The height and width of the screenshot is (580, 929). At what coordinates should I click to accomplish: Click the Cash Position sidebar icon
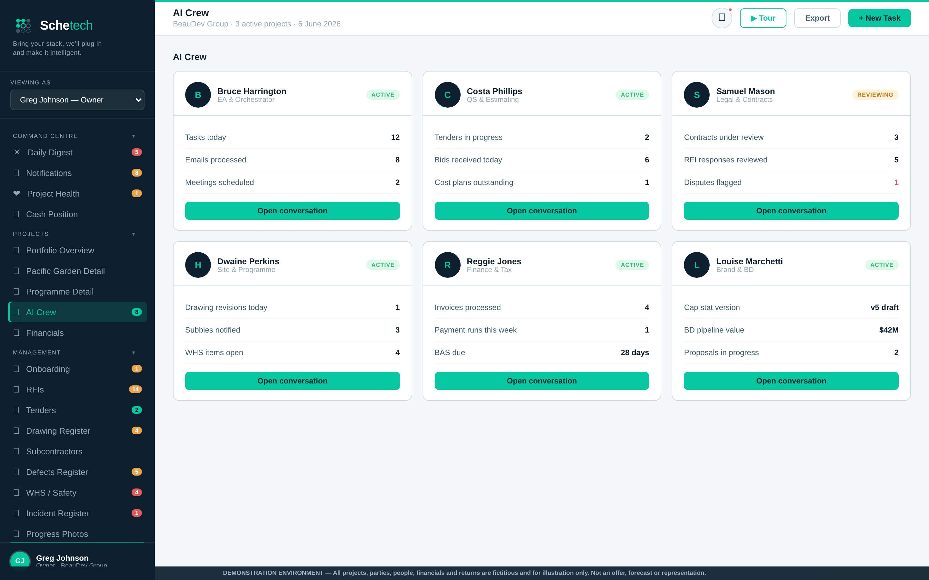[x=16, y=214]
